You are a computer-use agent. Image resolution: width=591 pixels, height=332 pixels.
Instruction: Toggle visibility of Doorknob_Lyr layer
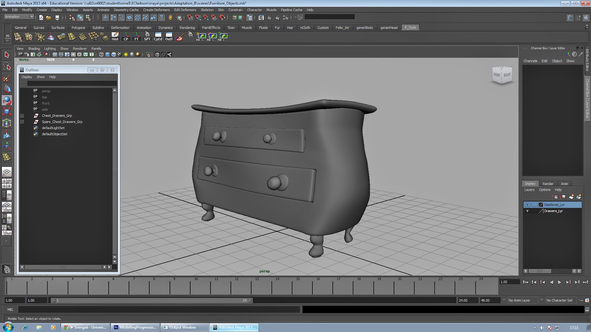tap(527, 205)
